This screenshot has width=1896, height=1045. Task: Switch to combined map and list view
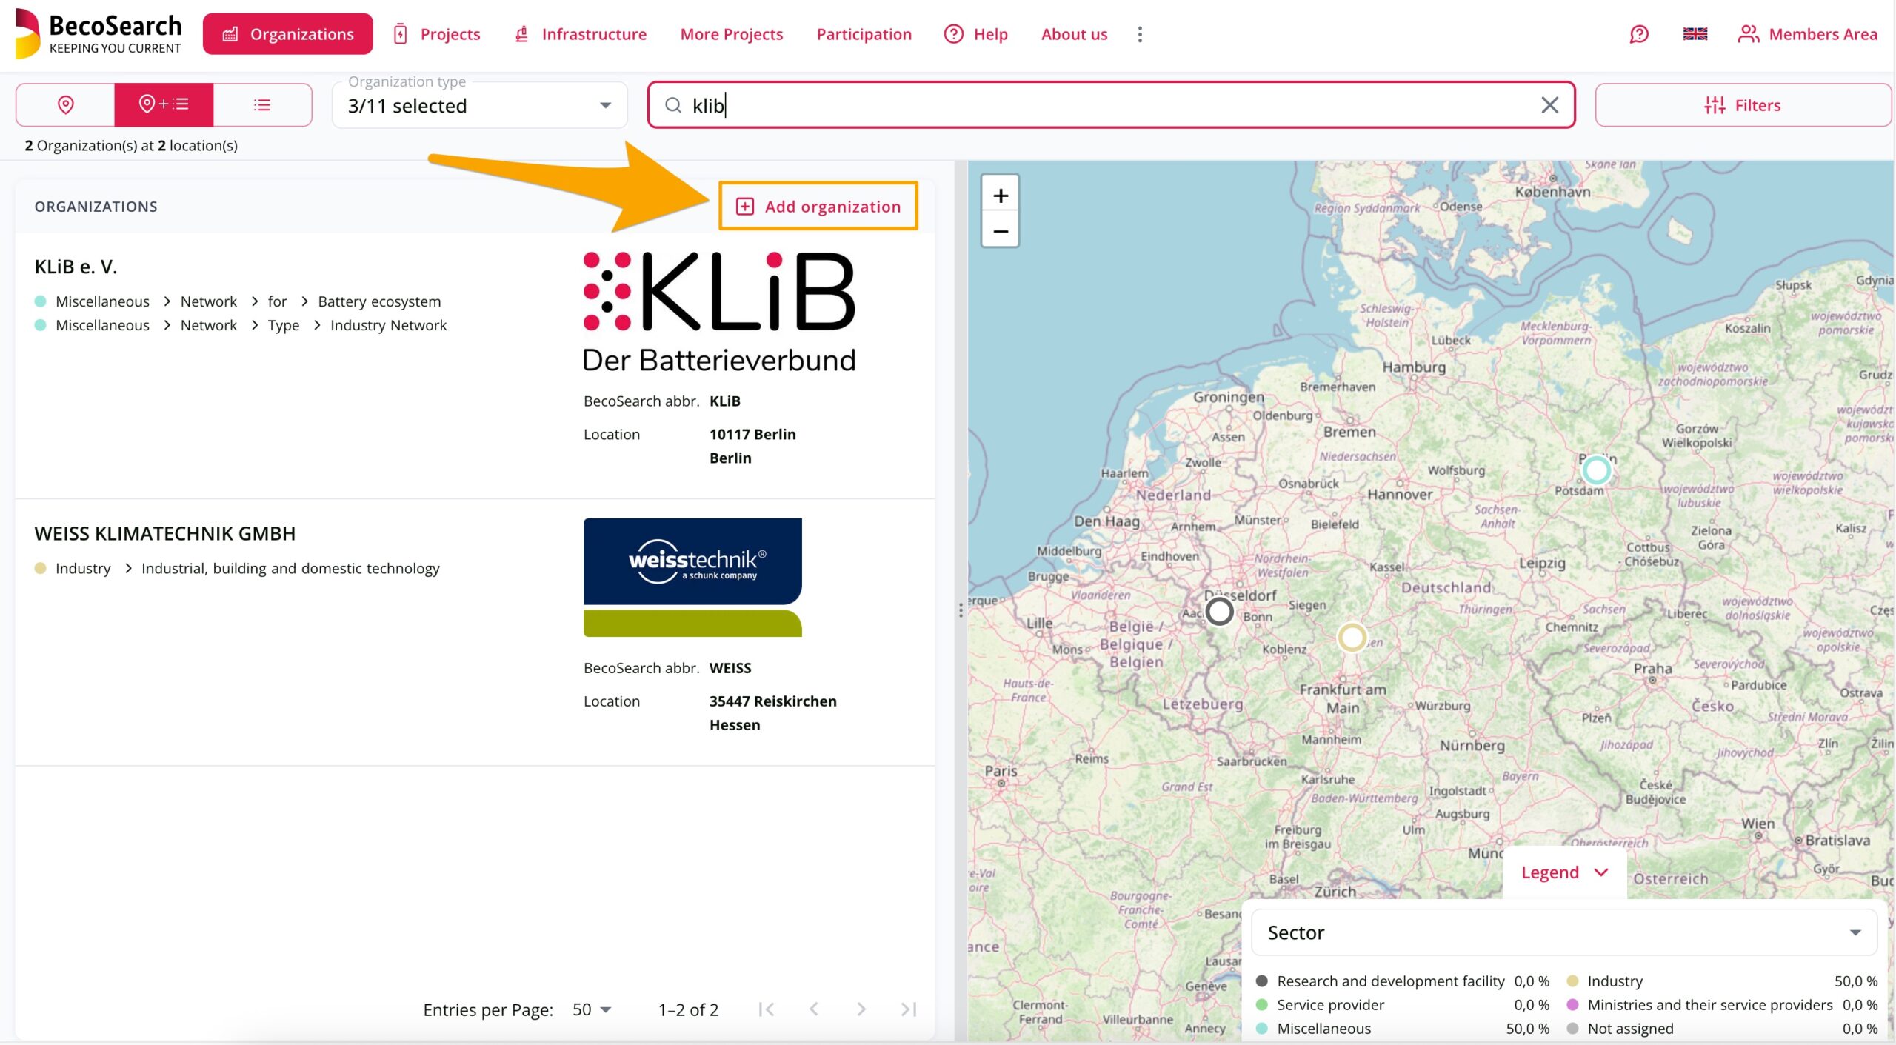(x=164, y=104)
